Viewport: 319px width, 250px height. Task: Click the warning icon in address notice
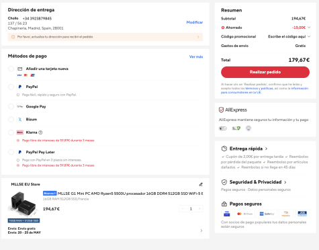point(13,37)
